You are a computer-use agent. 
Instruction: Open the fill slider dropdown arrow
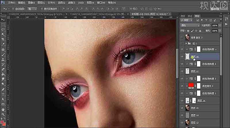point(220,31)
